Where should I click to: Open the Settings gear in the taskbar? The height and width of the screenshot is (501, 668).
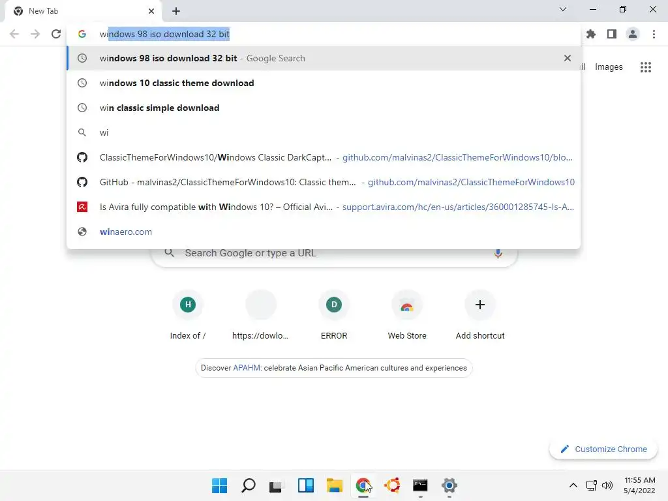coord(449,485)
